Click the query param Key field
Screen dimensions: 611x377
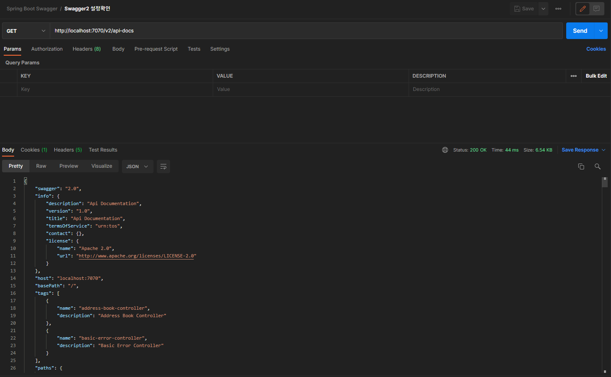tap(115, 89)
